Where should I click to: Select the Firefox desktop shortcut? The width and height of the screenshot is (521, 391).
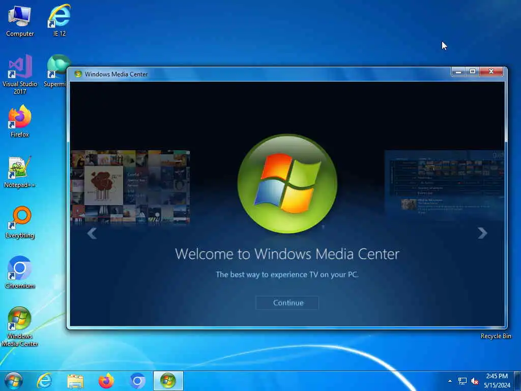20,121
